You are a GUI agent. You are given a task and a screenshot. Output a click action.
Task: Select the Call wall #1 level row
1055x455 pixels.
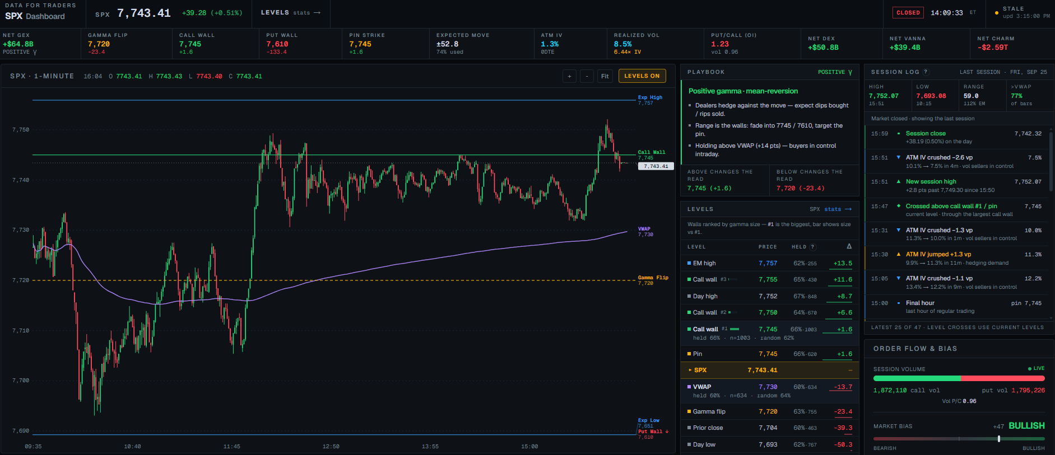pos(769,333)
